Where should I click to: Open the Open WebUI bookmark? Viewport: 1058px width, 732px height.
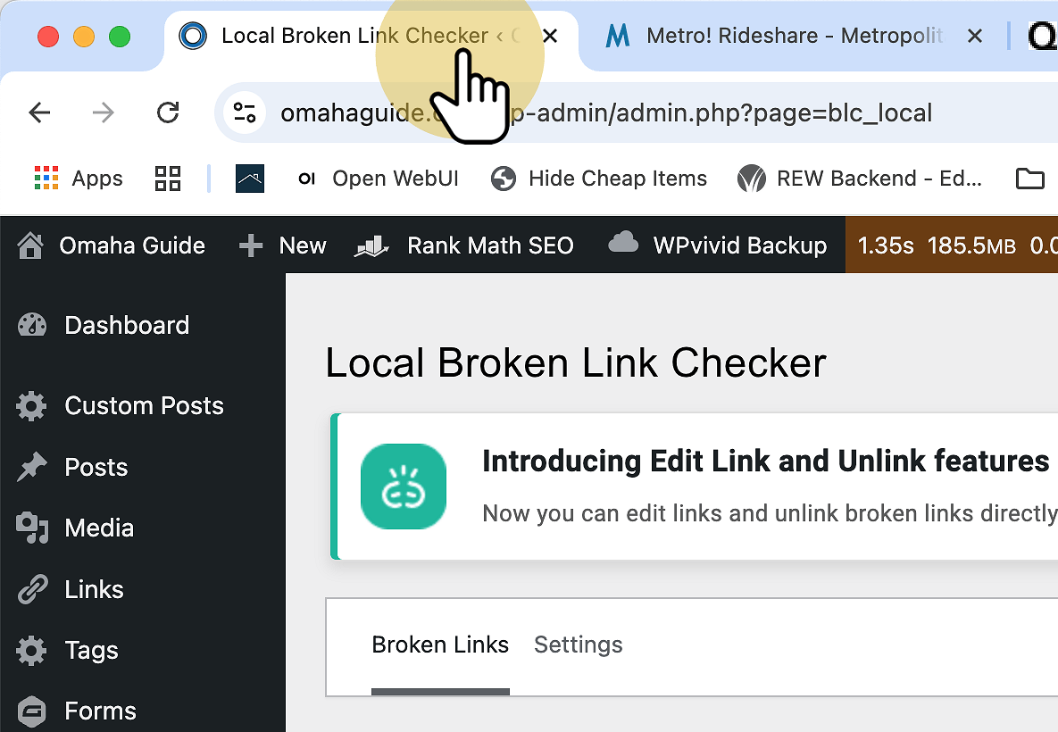pyautogui.click(x=379, y=179)
